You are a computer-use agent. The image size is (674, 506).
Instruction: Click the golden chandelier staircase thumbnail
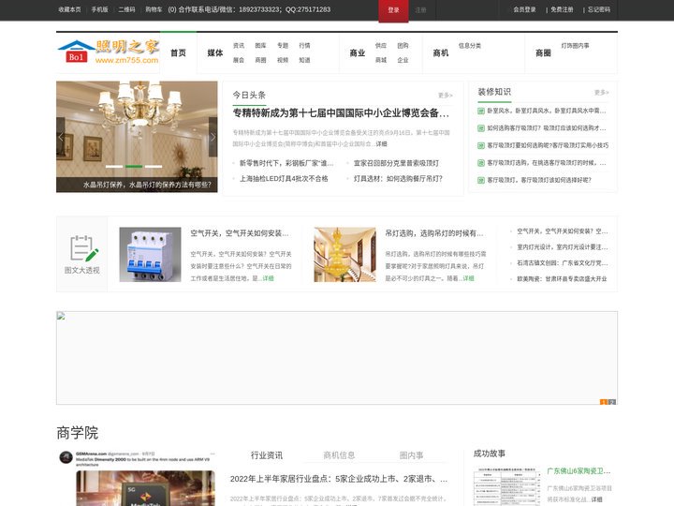(344, 255)
